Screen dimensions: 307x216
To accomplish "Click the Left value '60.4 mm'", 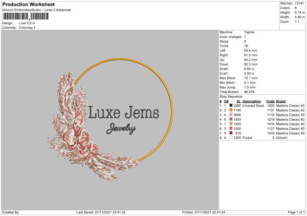I will [251, 50].
